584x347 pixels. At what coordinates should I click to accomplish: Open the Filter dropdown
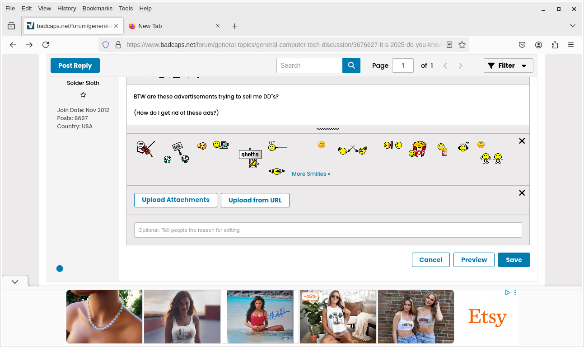(508, 66)
